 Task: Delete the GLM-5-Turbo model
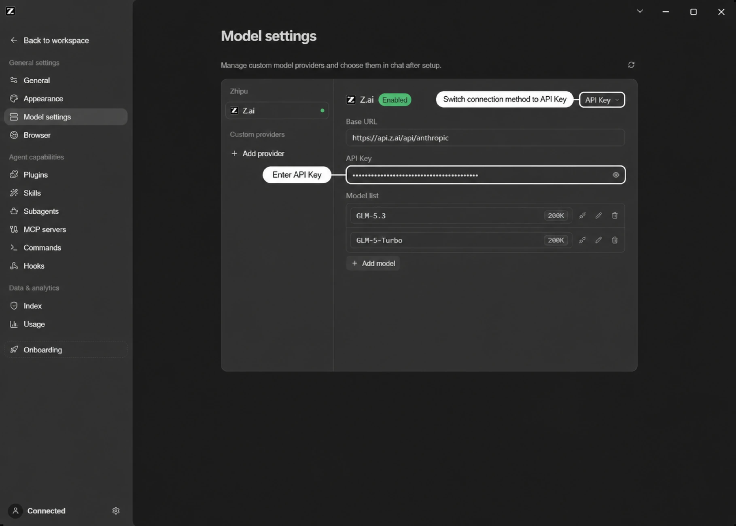pyautogui.click(x=614, y=240)
